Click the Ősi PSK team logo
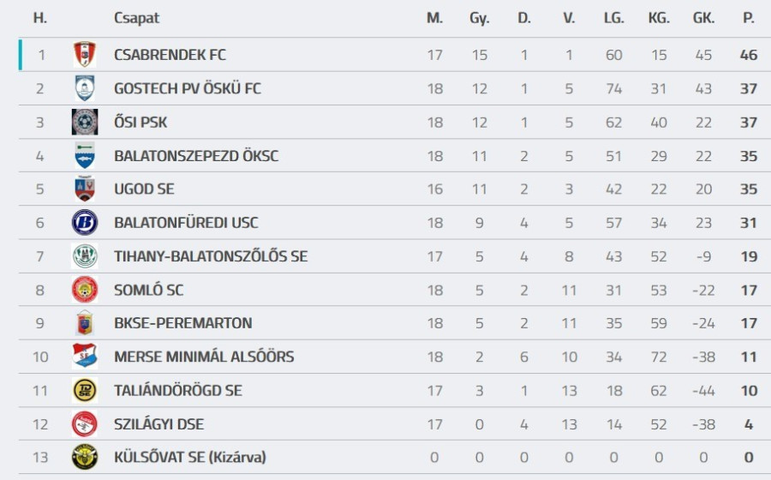The width and height of the screenshot is (771, 480). [84, 122]
